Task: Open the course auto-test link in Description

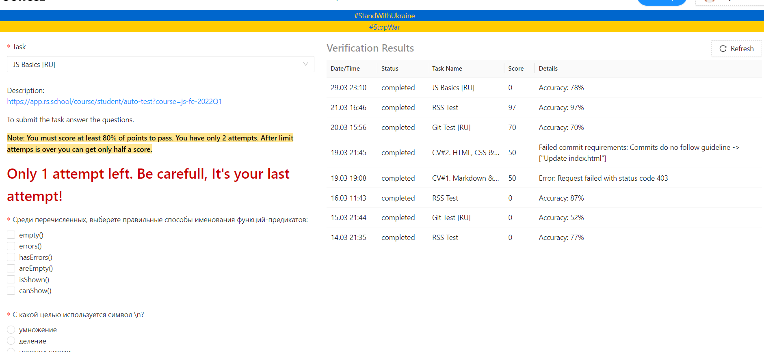Action: coord(114,101)
